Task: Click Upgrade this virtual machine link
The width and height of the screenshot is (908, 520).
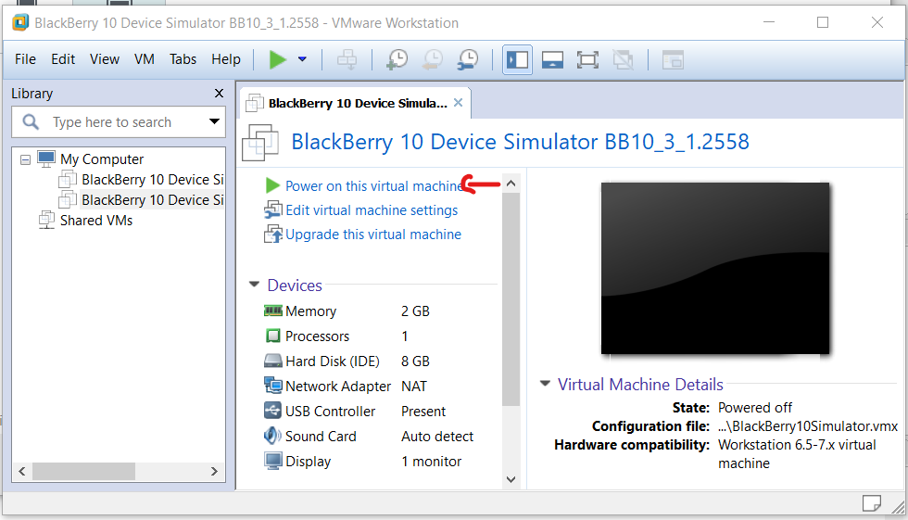Action: [x=373, y=235]
